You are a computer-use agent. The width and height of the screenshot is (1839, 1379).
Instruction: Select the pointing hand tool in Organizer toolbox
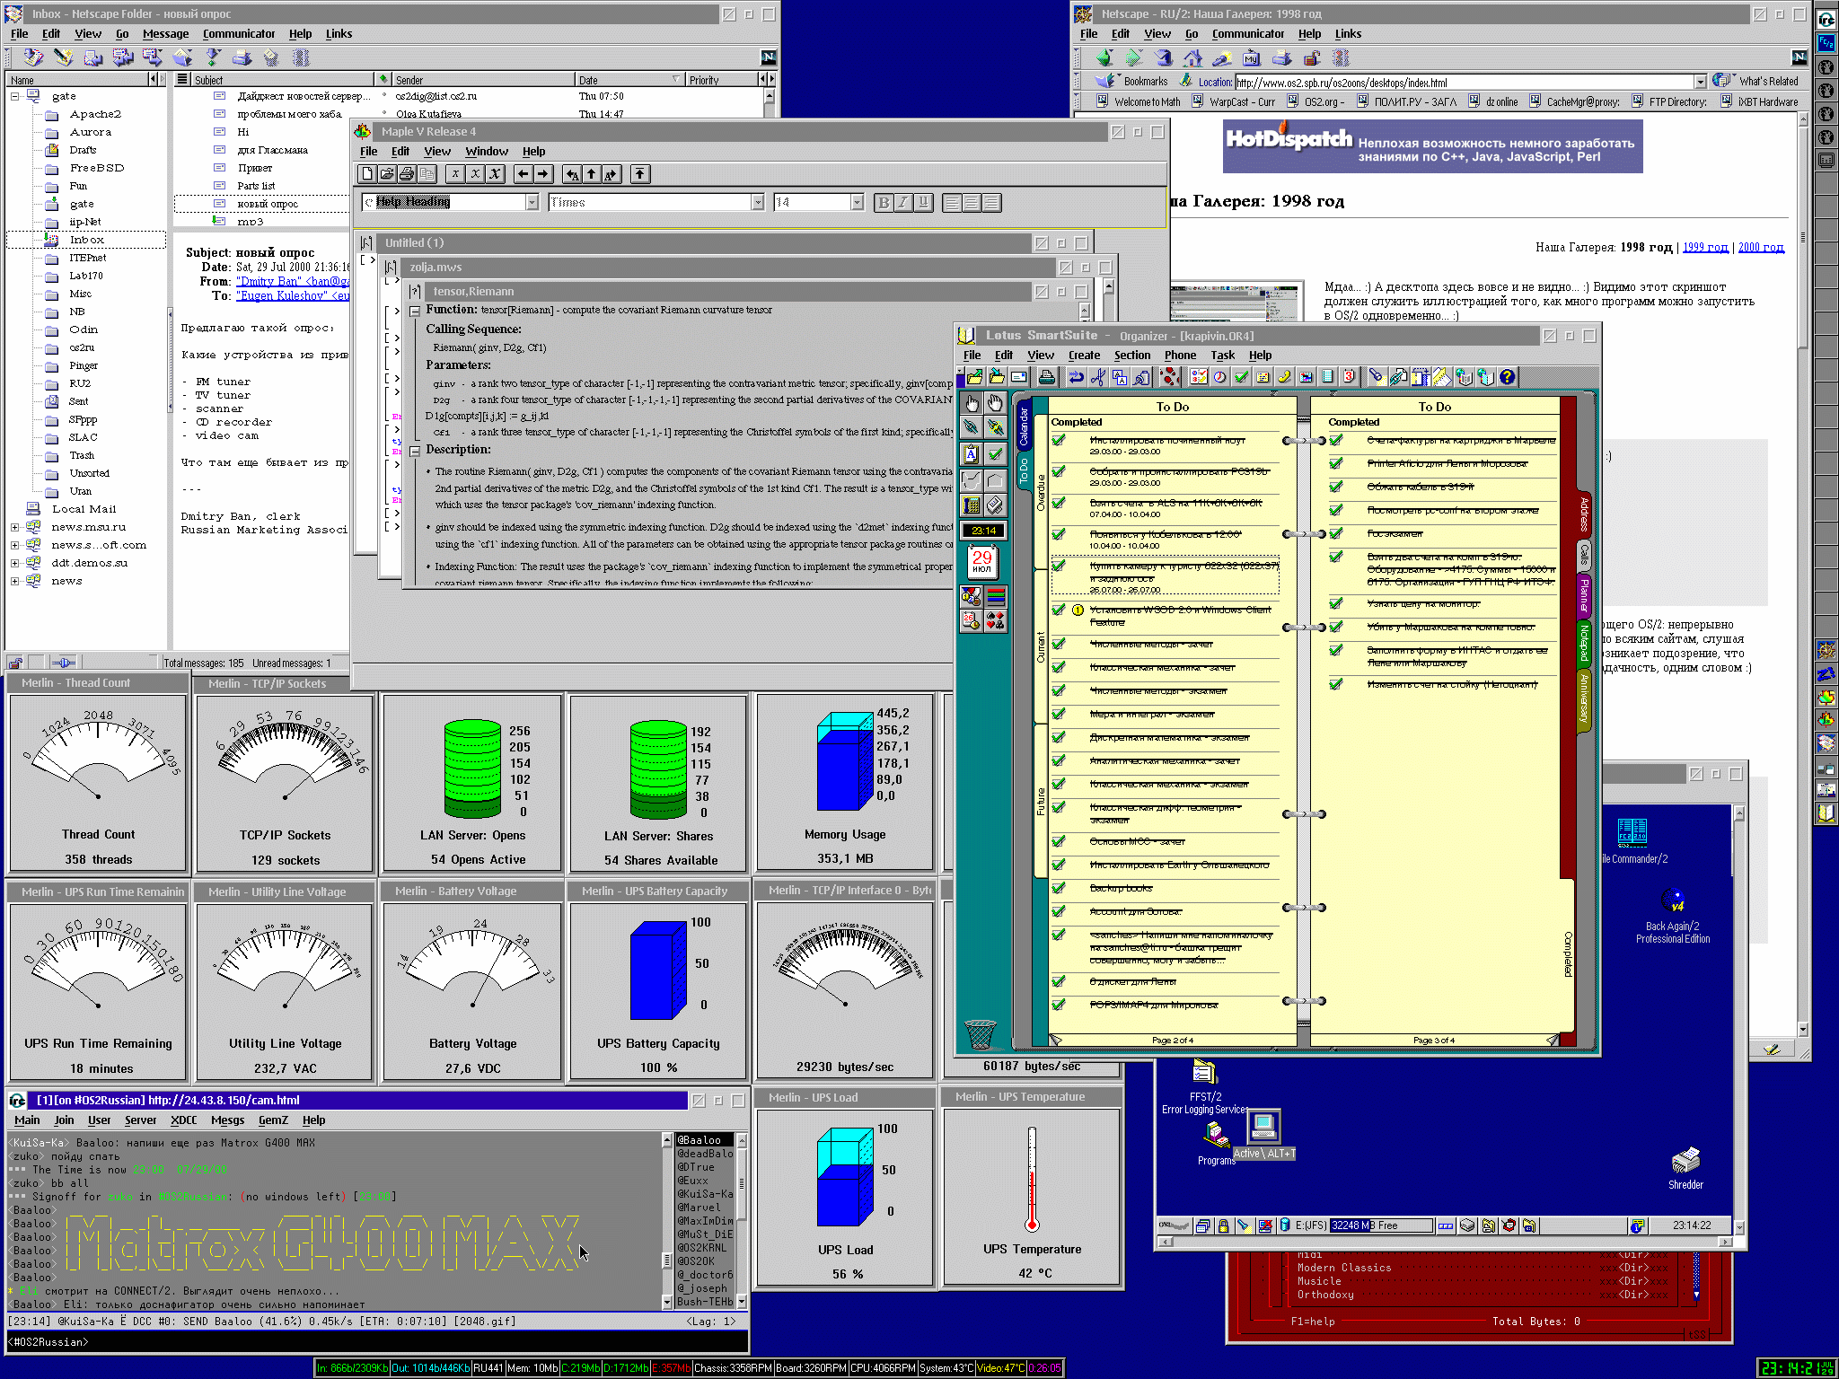tap(971, 402)
